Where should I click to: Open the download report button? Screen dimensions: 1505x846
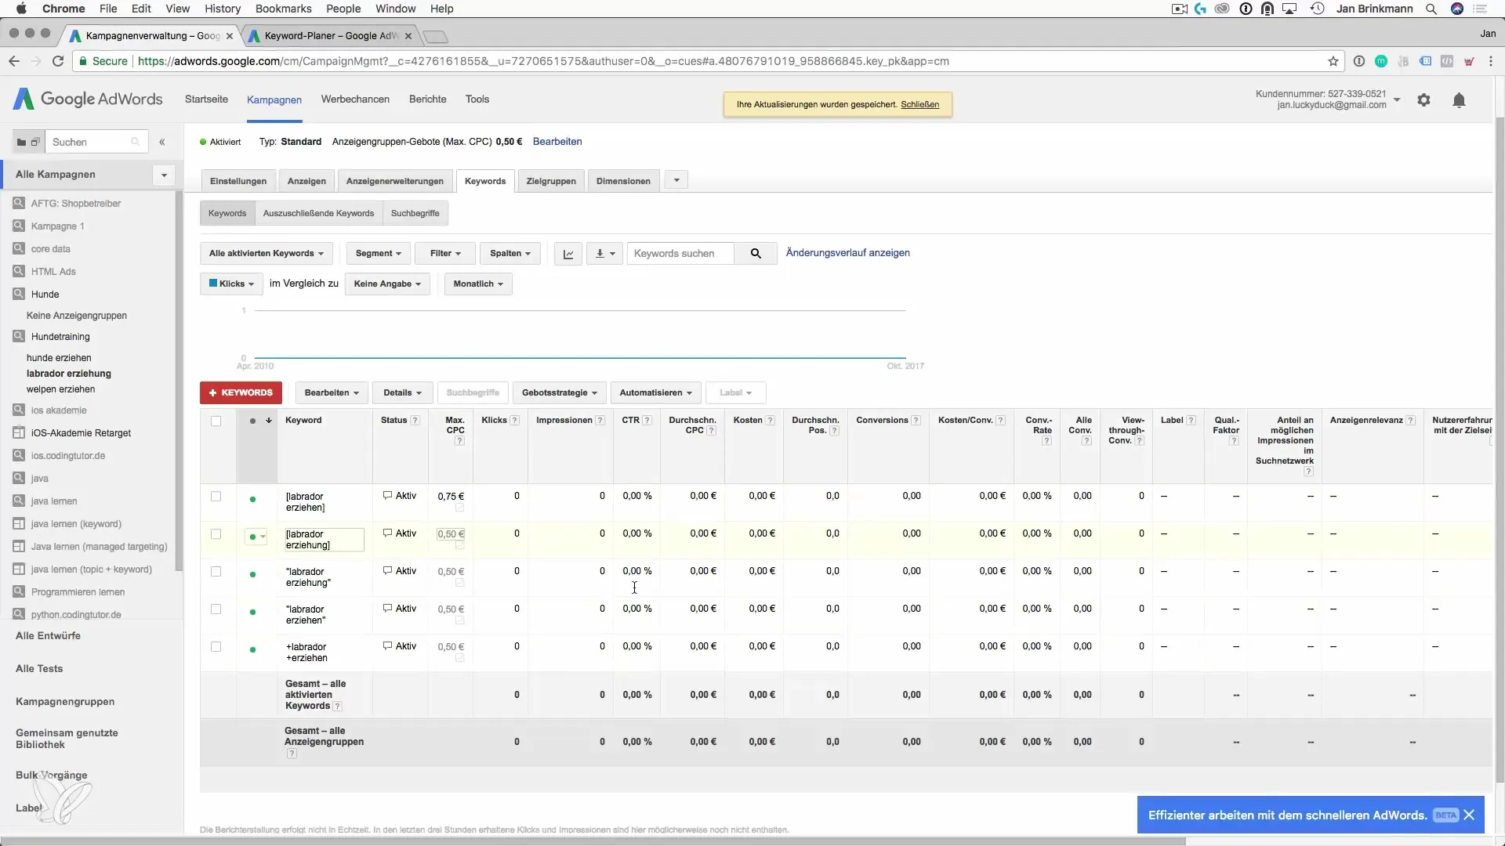point(605,254)
